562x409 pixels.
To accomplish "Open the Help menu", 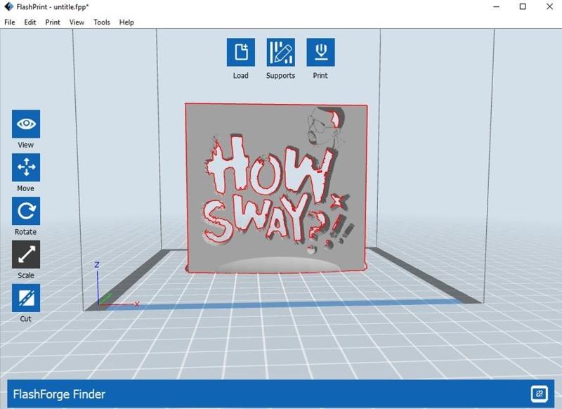I will click(x=126, y=22).
